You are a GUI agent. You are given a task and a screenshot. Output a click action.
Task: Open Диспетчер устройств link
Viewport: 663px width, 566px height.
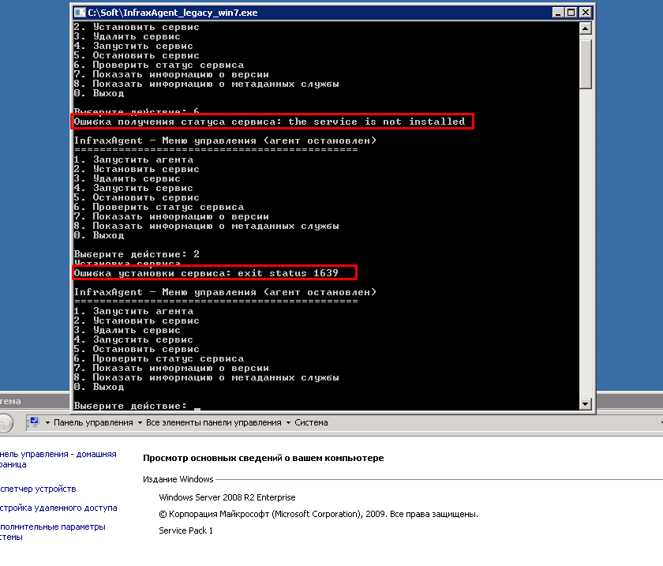tap(38, 489)
